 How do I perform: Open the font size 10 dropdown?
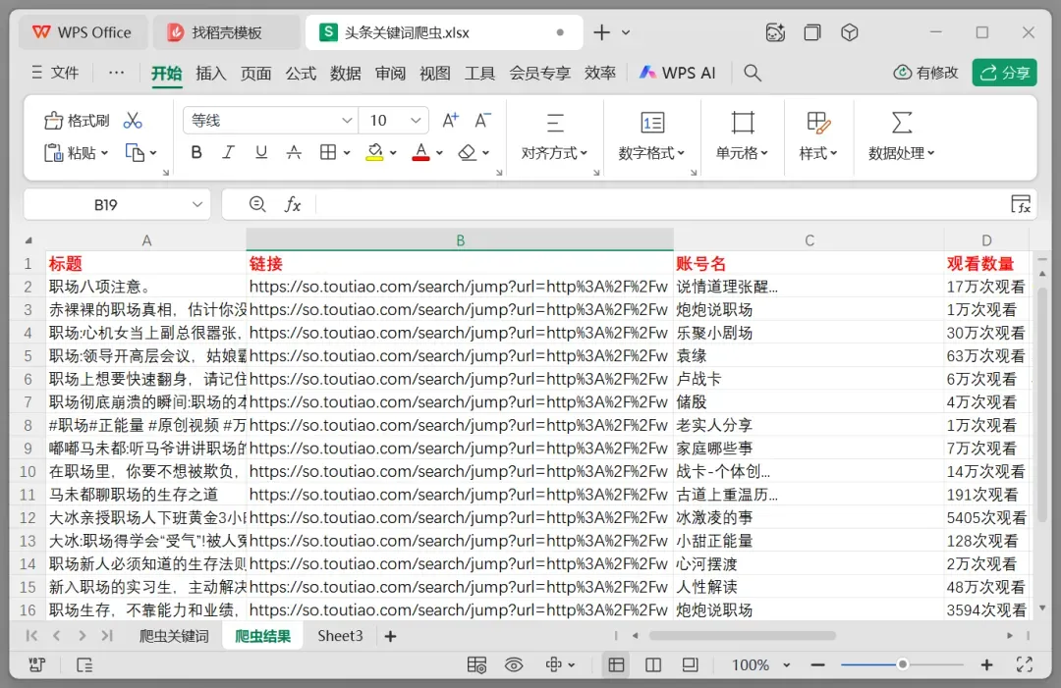(416, 121)
